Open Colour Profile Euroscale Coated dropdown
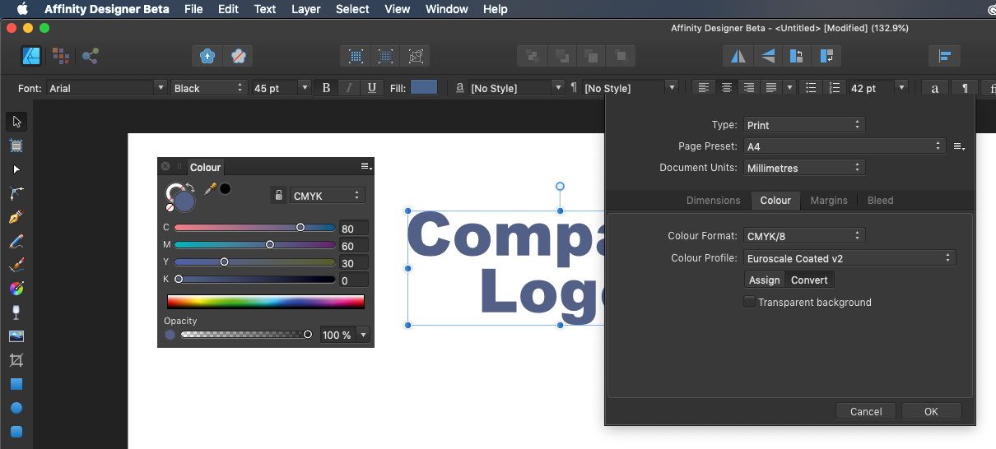Image resolution: width=996 pixels, height=449 pixels. coord(849,258)
